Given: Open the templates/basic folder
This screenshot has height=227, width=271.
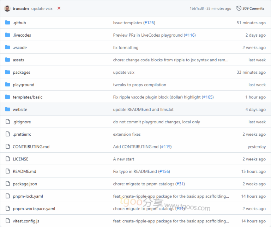Looking at the screenshot, I should [x=28, y=97].
